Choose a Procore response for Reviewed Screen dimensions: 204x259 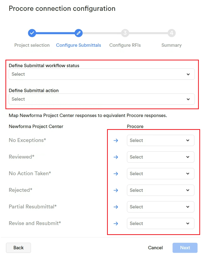161,157
